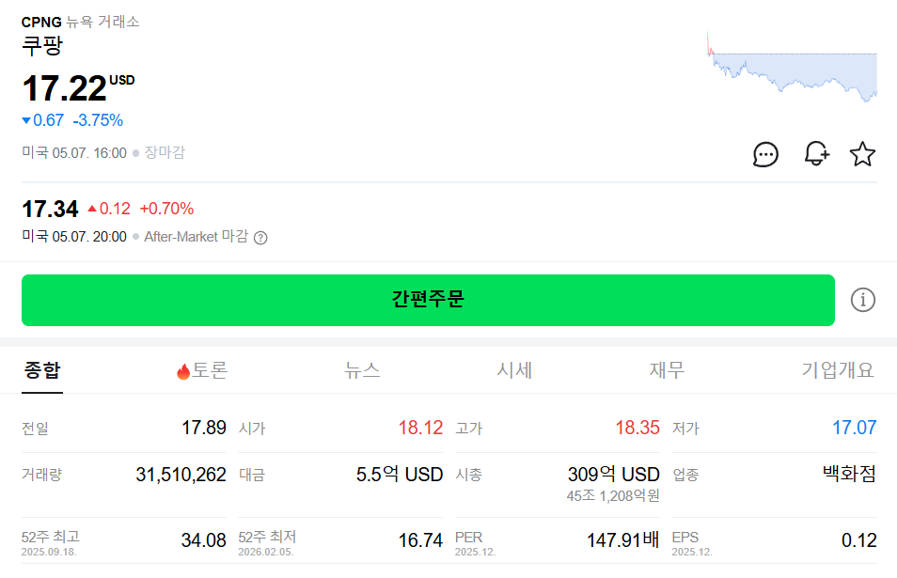Click the info icon beside 간편주문

(x=862, y=300)
